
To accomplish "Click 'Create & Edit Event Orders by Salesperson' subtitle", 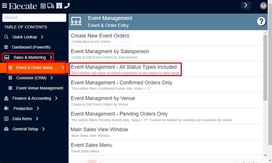I will (x=104, y=57).
